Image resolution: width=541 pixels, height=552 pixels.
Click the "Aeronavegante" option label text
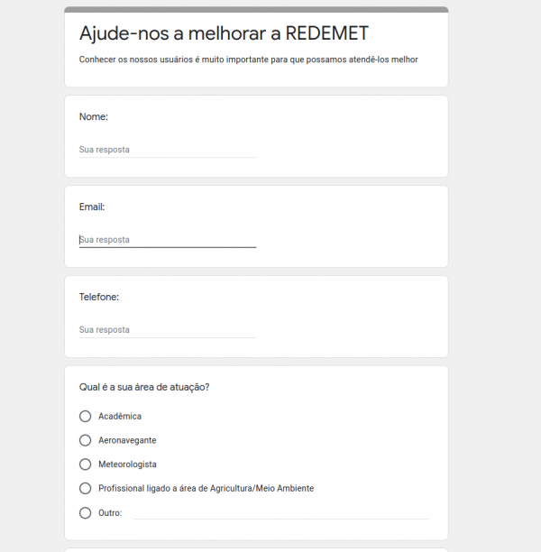(127, 441)
